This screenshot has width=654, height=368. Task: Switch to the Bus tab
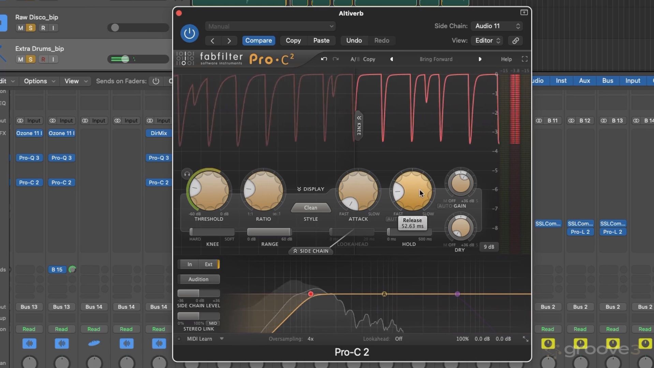point(607,81)
